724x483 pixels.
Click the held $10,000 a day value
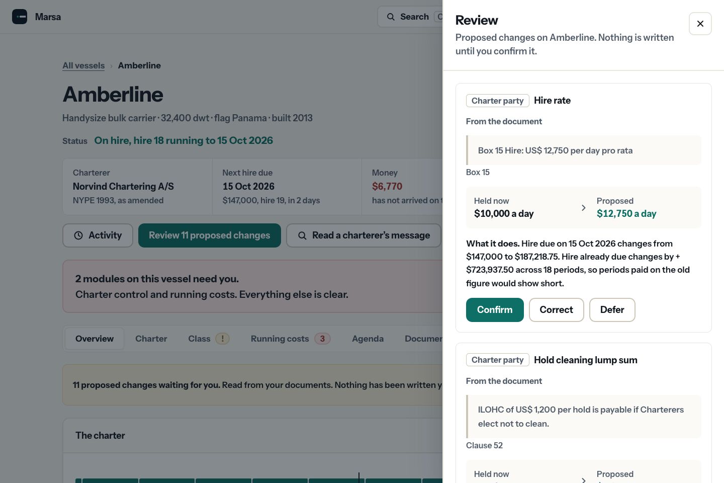[x=504, y=214]
